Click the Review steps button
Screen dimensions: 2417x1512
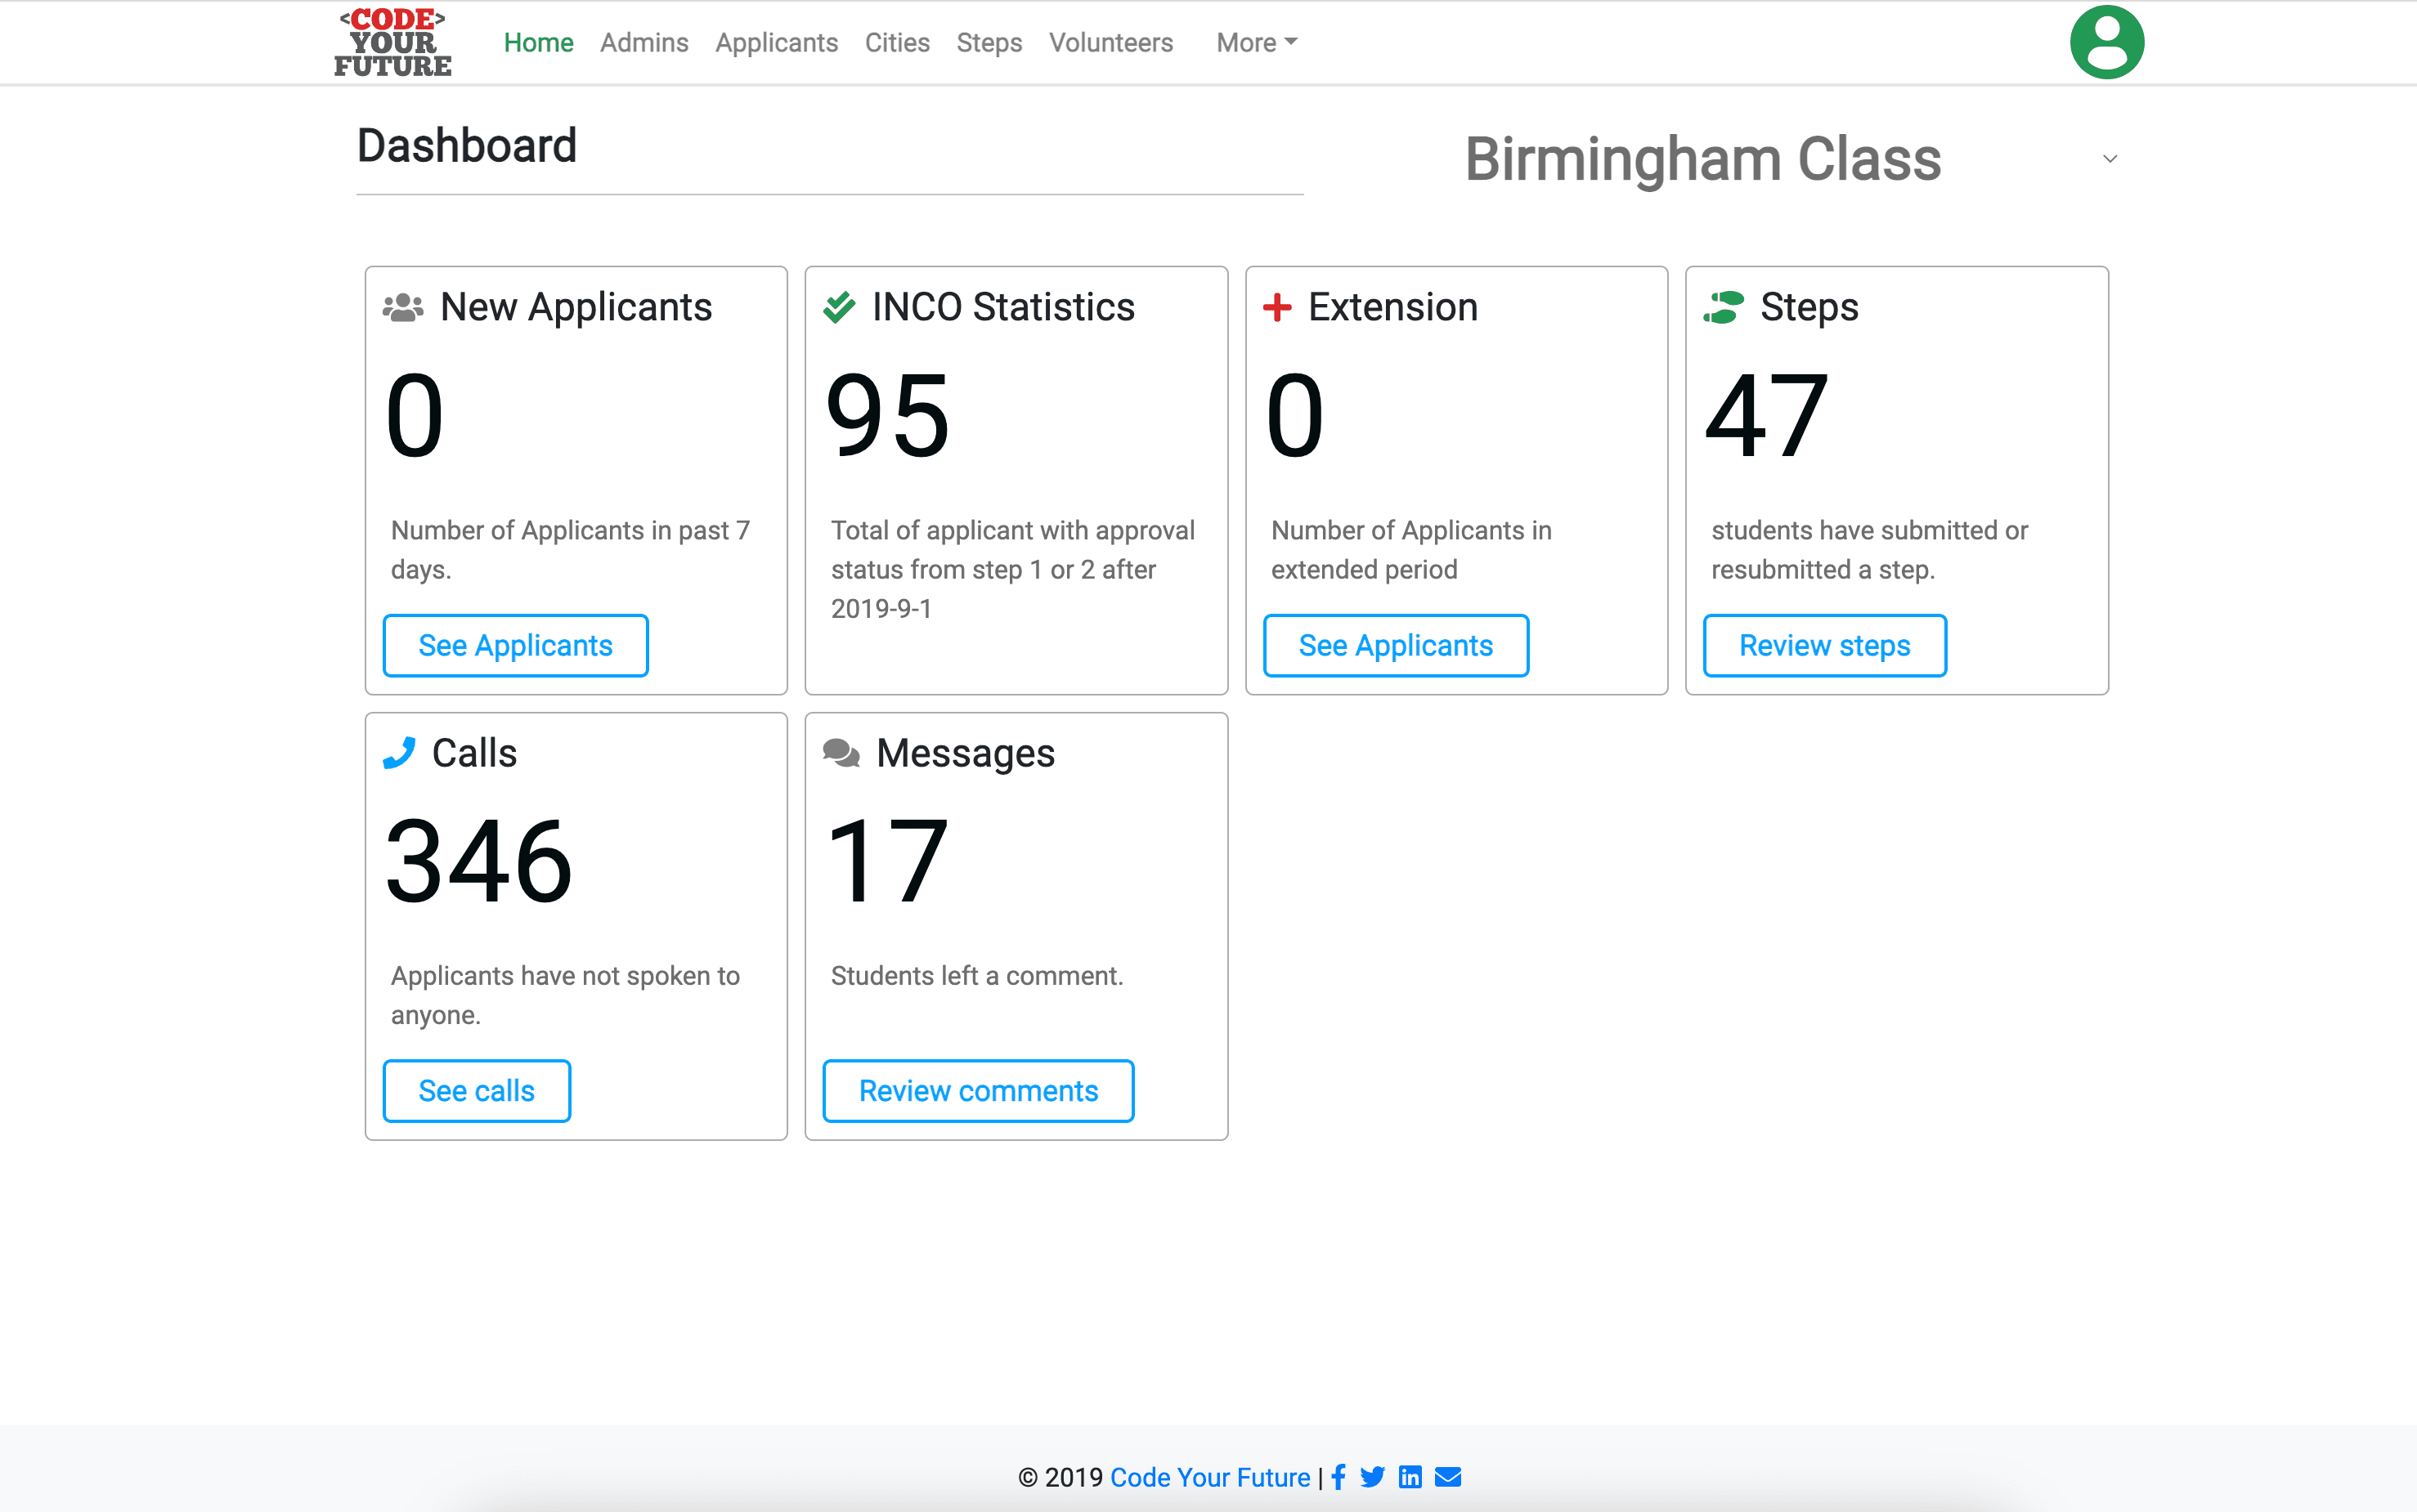[1825, 645]
